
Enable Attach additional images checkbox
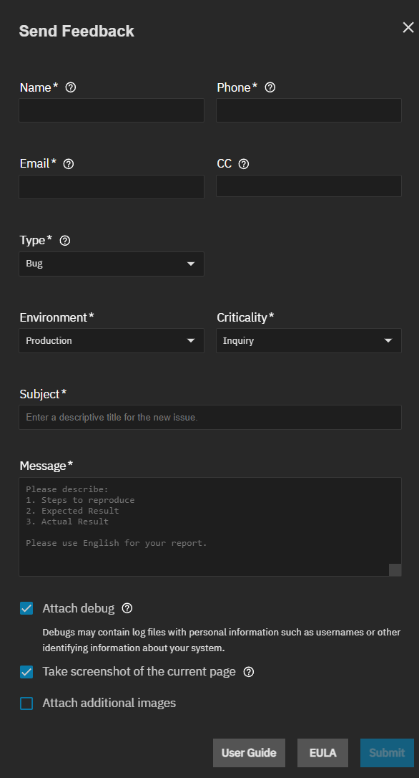point(26,703)
